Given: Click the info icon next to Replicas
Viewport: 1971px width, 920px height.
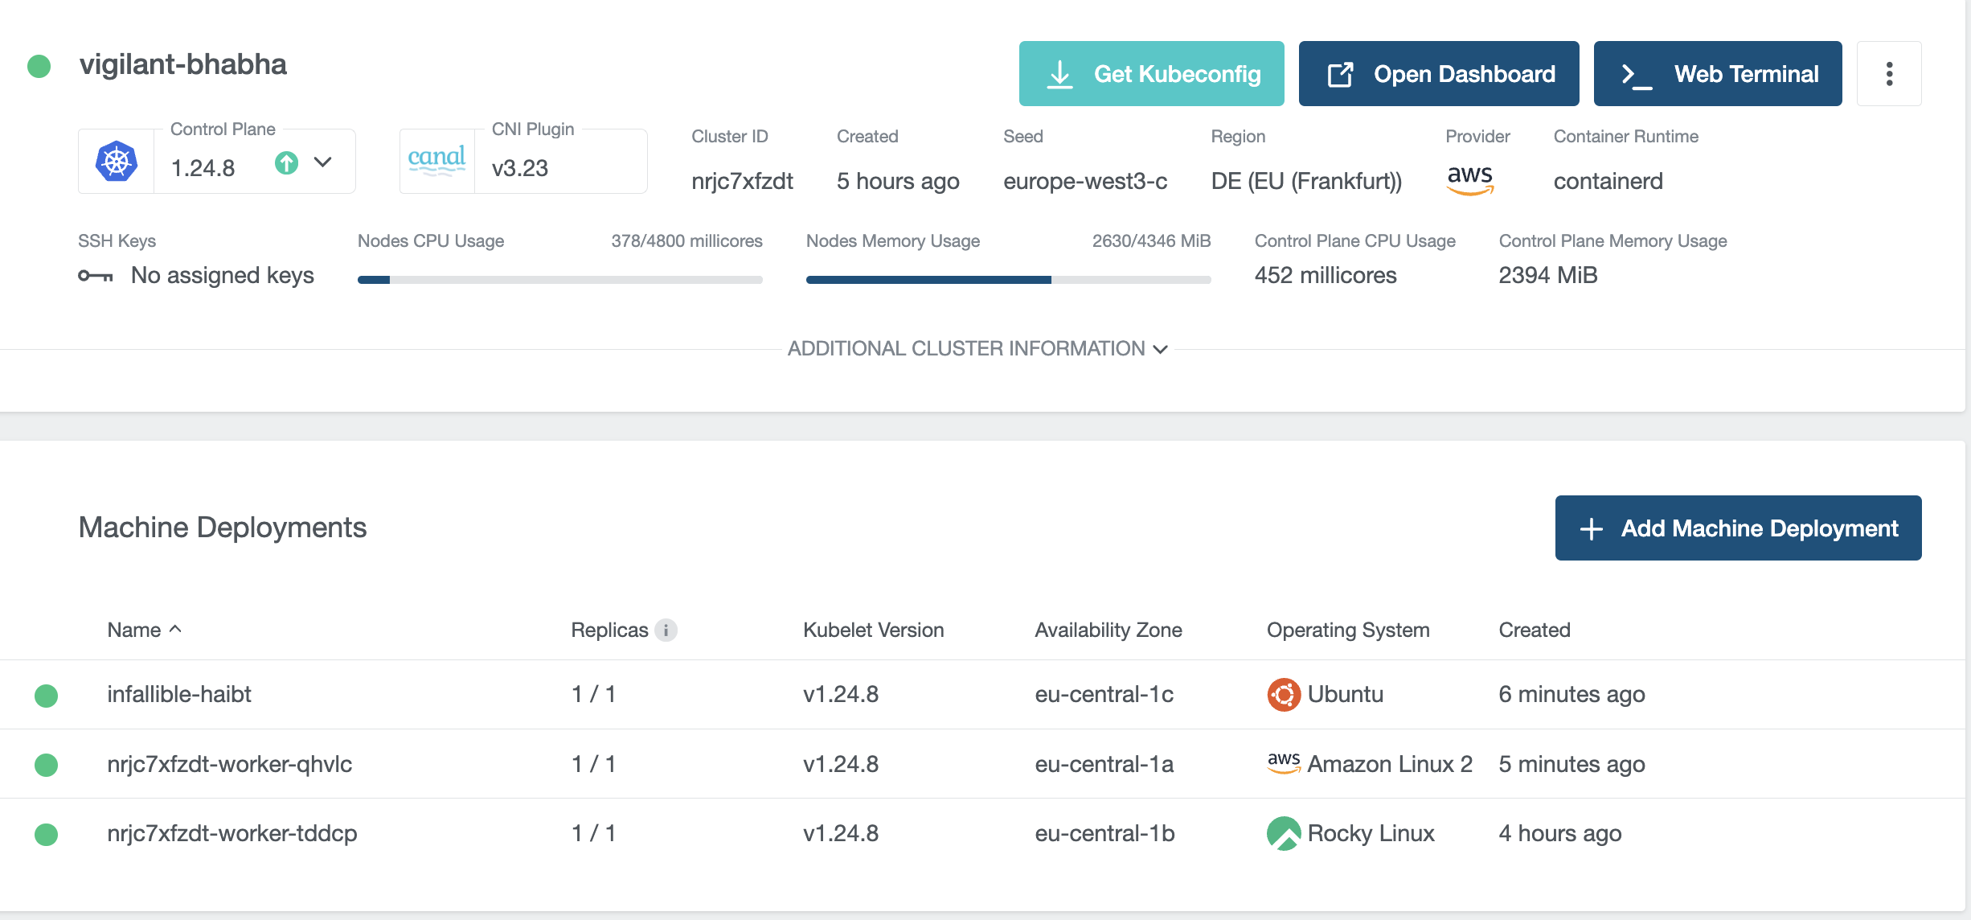Looking at the screenshot, I should pyautogui.click(x=666, y=630).
